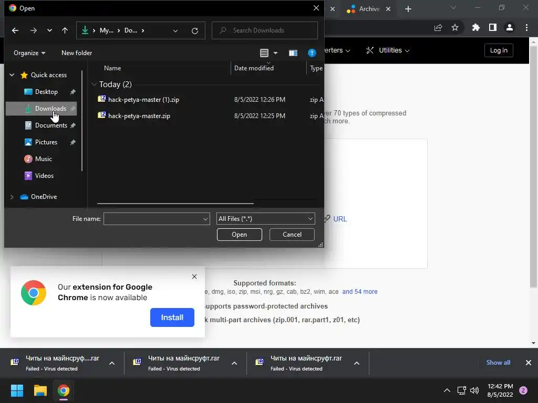The height and width of the screenshot is (403, 538).
Task: Go forward in the Open dialog
Action: click(x=33, y=30)
